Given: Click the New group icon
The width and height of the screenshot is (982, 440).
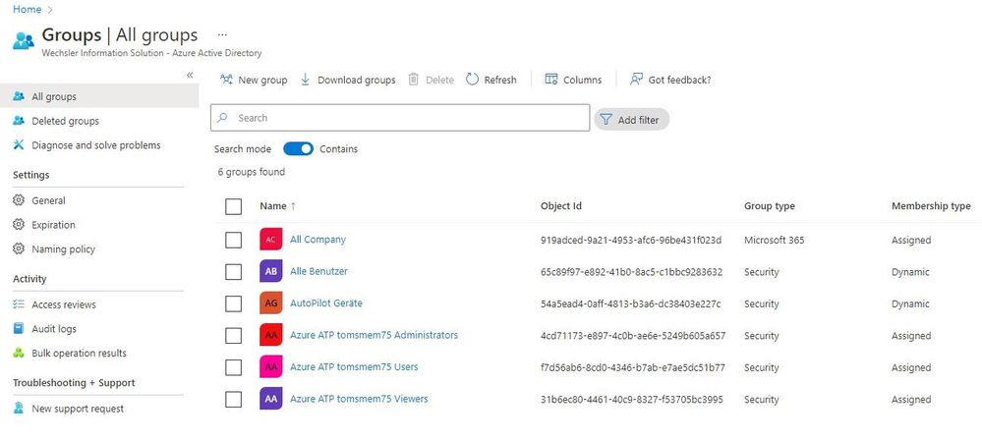Looking at the screenshot, I should tap(226, 80).
